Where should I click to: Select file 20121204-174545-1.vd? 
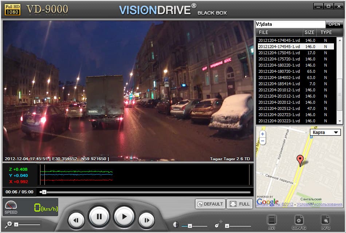pos(296,47)
